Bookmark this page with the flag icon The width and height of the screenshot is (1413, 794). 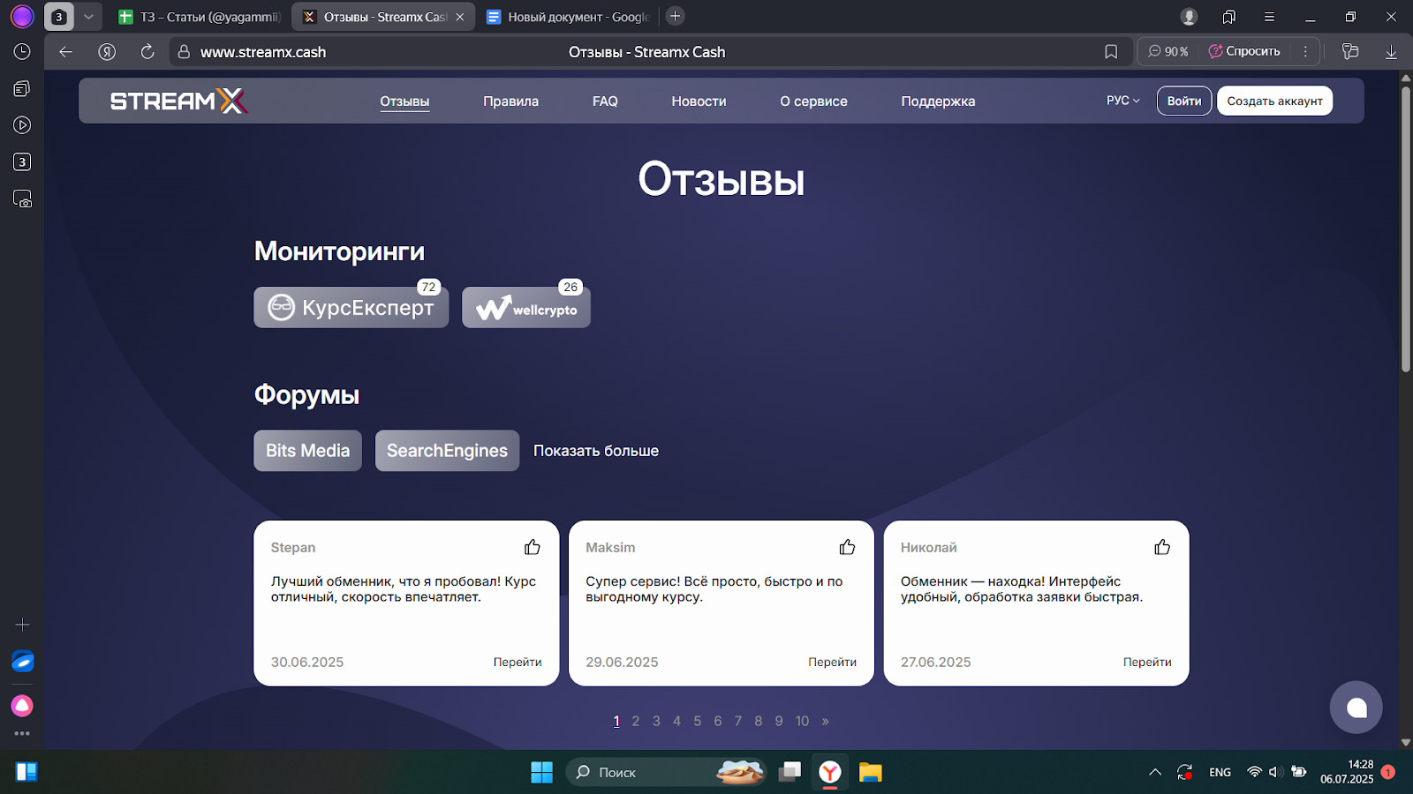(1111, 52)
